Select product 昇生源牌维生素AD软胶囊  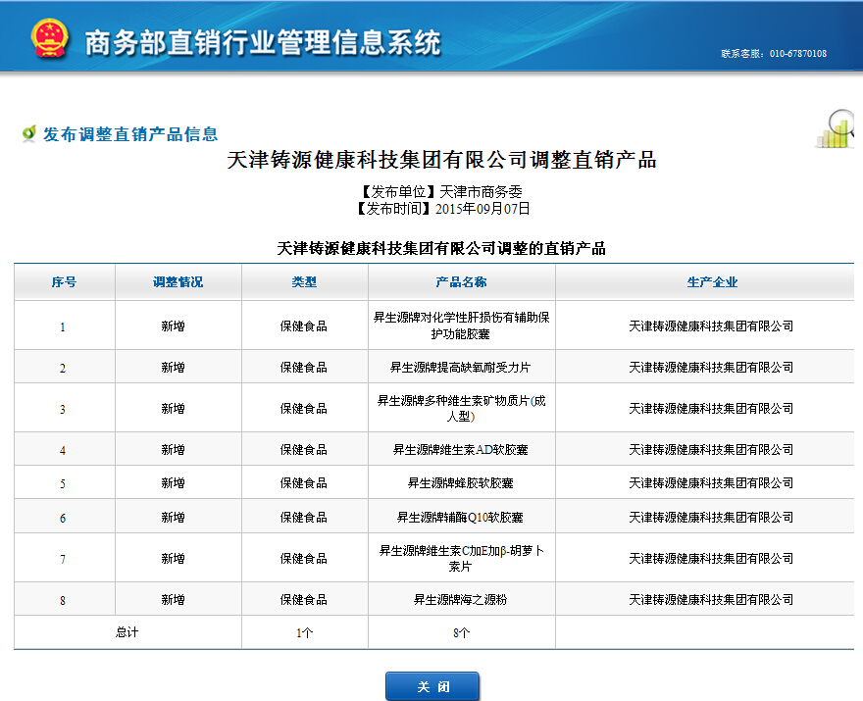[461, 450]
